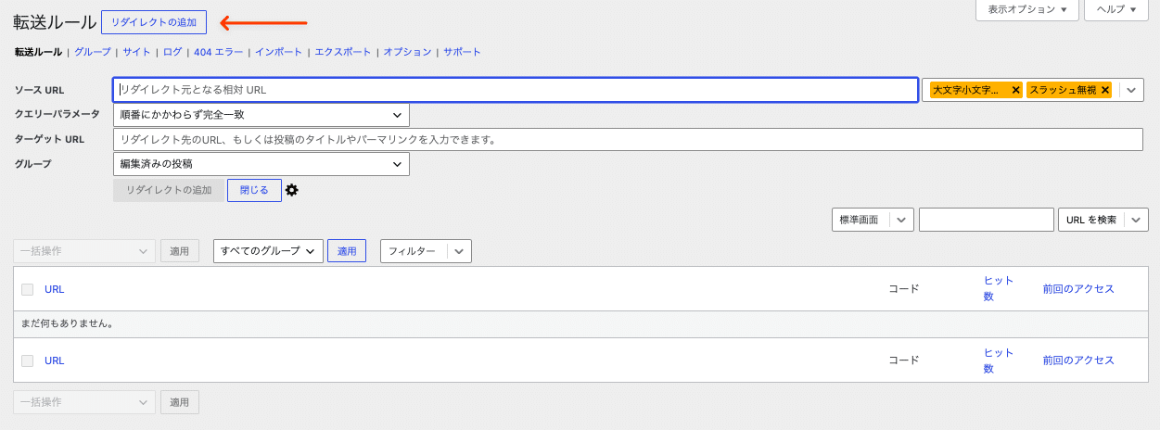Open the すべてのグループ filter dropdown
This screenshot has width=1160, height=430.
(268, 250)
